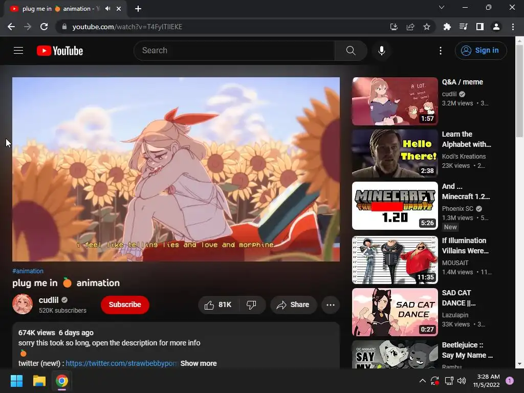The height and width of the screenshot is (393, 524).
Task: Click share this page icon
Action: (x=410, y=27)
